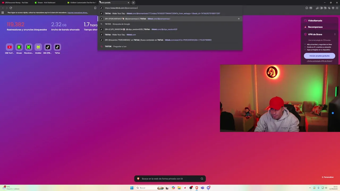340x191 pixels.
Task: Open the Leo AI sparkle icon
Action: point(329,8)
